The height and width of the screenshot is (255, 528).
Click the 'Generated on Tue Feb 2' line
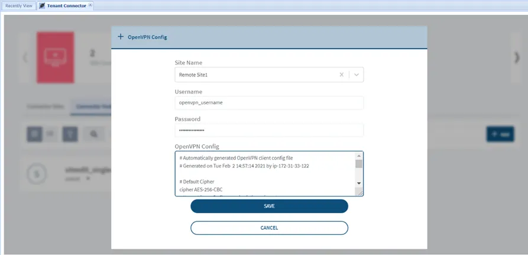point(244,166)
